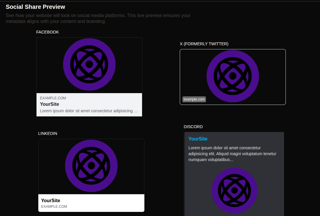
Task: Click the Facebook preview atom logo image
Action: click(89, 65)
